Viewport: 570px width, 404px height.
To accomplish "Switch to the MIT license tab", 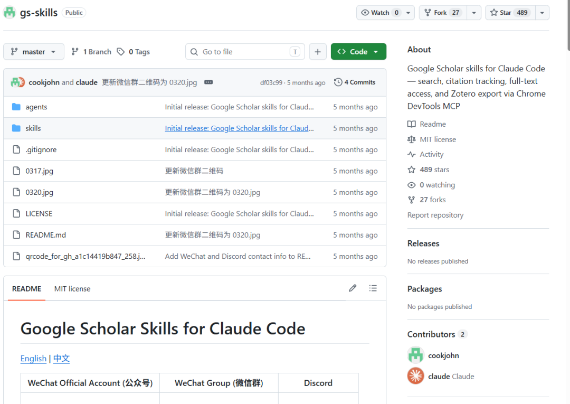I will click(x=72, y=289).
